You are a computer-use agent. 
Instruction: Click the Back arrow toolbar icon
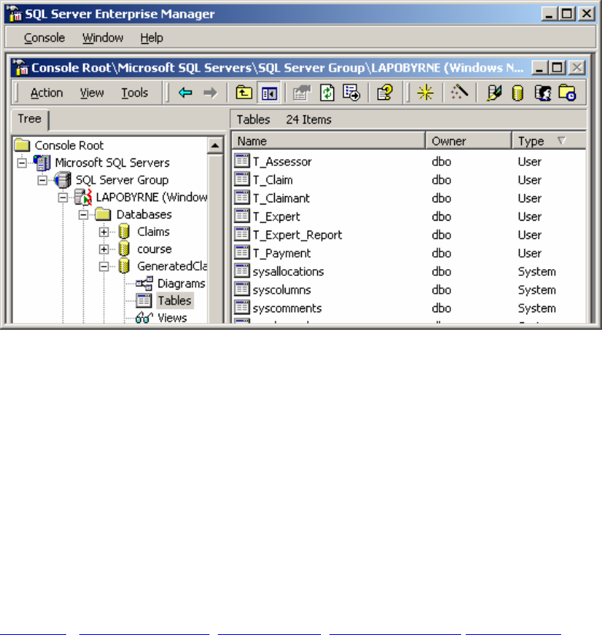point(186,93)
